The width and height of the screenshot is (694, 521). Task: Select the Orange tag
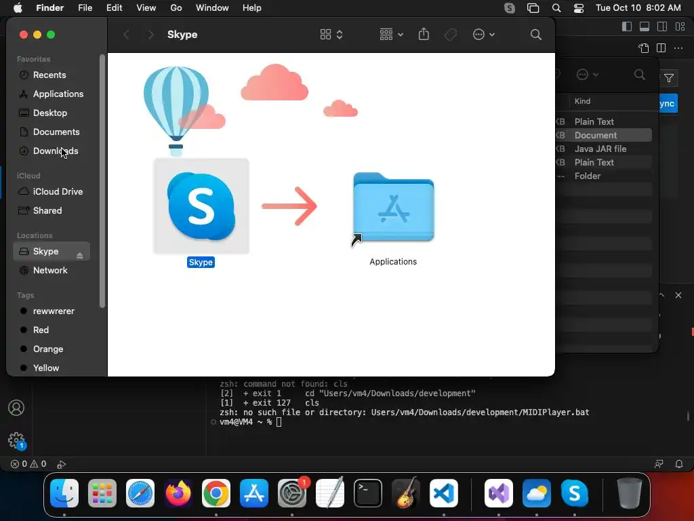point(48,349)
